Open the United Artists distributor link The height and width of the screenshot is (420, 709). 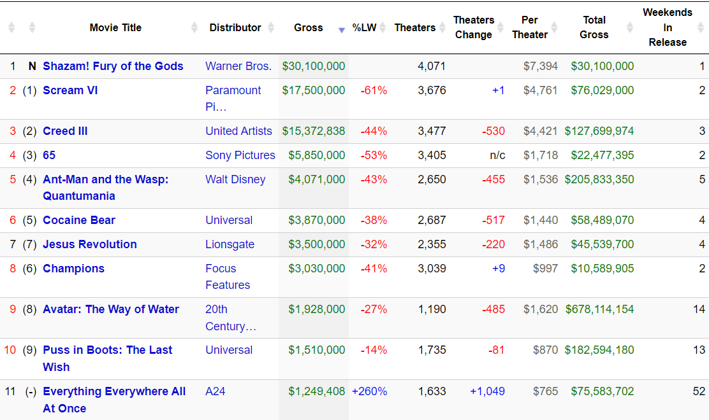(238, 131)
